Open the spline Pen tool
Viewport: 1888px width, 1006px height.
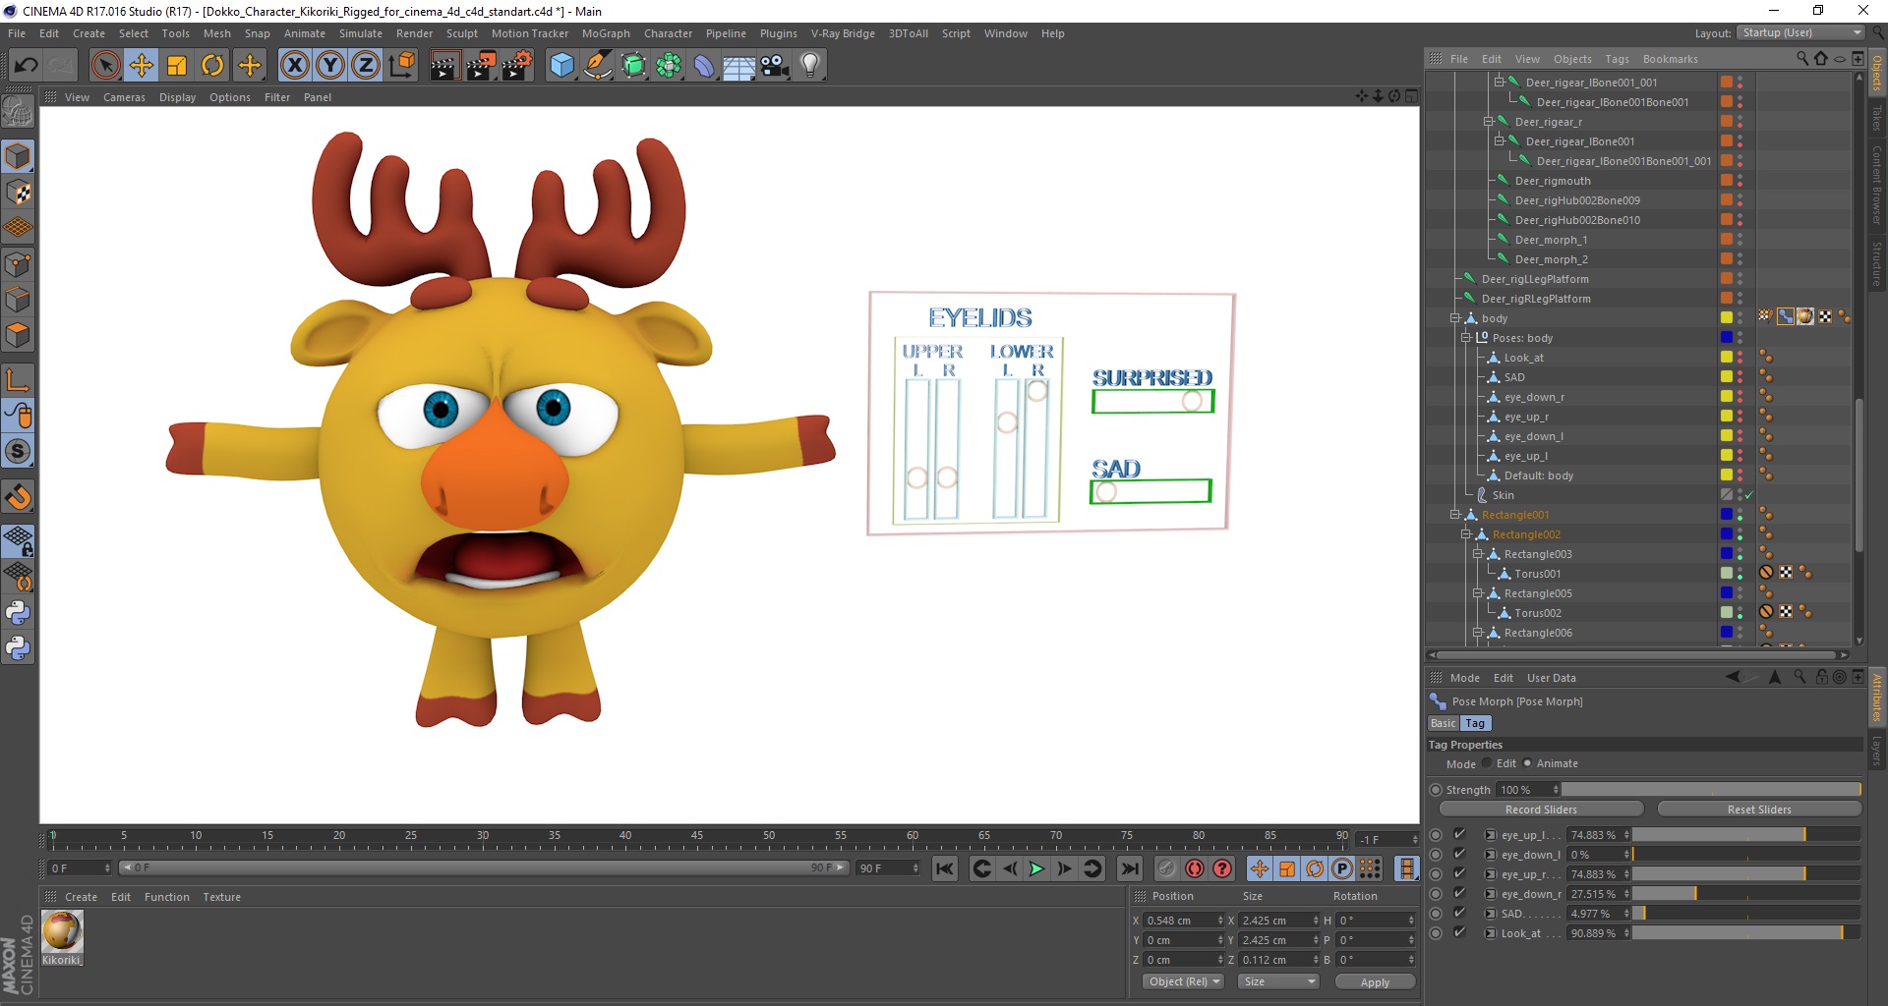click(x=597, y=66)
